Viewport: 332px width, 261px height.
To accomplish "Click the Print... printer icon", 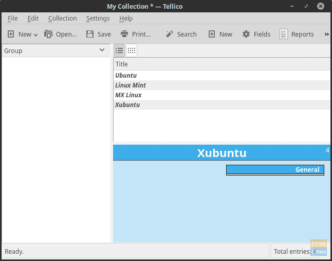I will tap(124, 34).
